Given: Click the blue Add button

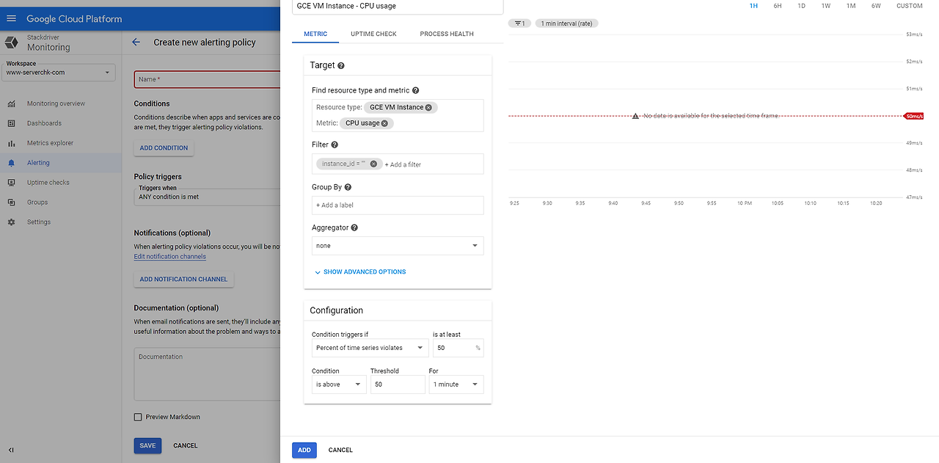Looking at the screenshot, I should [x=304, y=450].
